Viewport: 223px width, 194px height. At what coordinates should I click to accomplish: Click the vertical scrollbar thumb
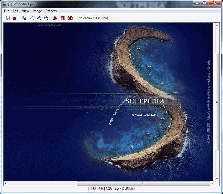(217, 102)
